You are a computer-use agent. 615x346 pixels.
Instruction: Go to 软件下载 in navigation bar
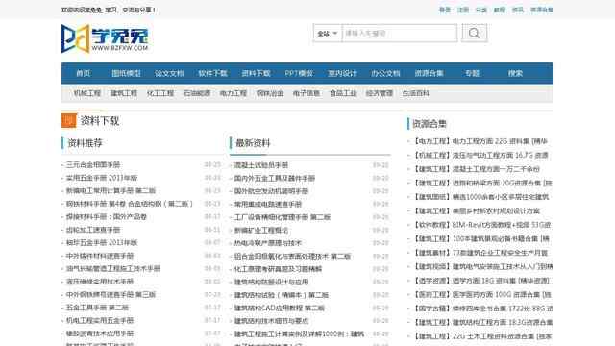pyautogui.click(x=212, y=73)
